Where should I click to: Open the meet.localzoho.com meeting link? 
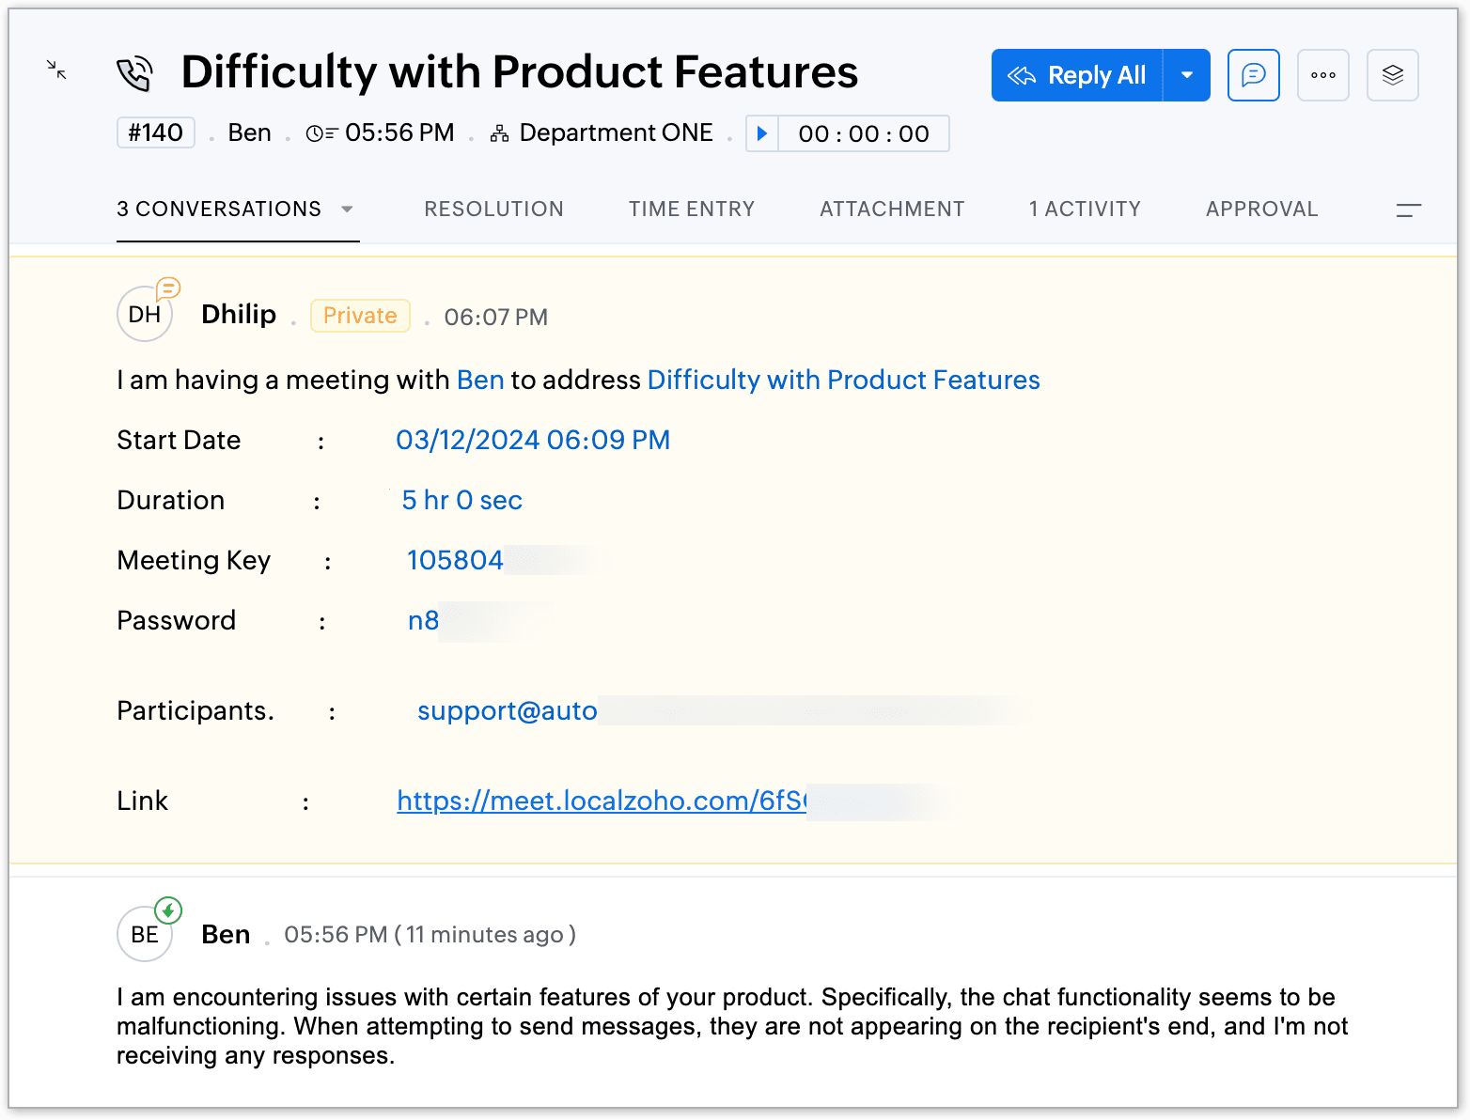(x=601, y=801)
